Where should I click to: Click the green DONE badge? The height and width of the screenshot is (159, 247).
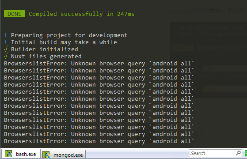[15, 14]
